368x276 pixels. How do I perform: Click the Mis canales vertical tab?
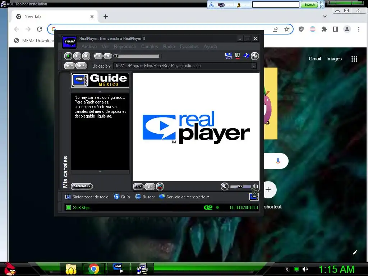[65, 172]
